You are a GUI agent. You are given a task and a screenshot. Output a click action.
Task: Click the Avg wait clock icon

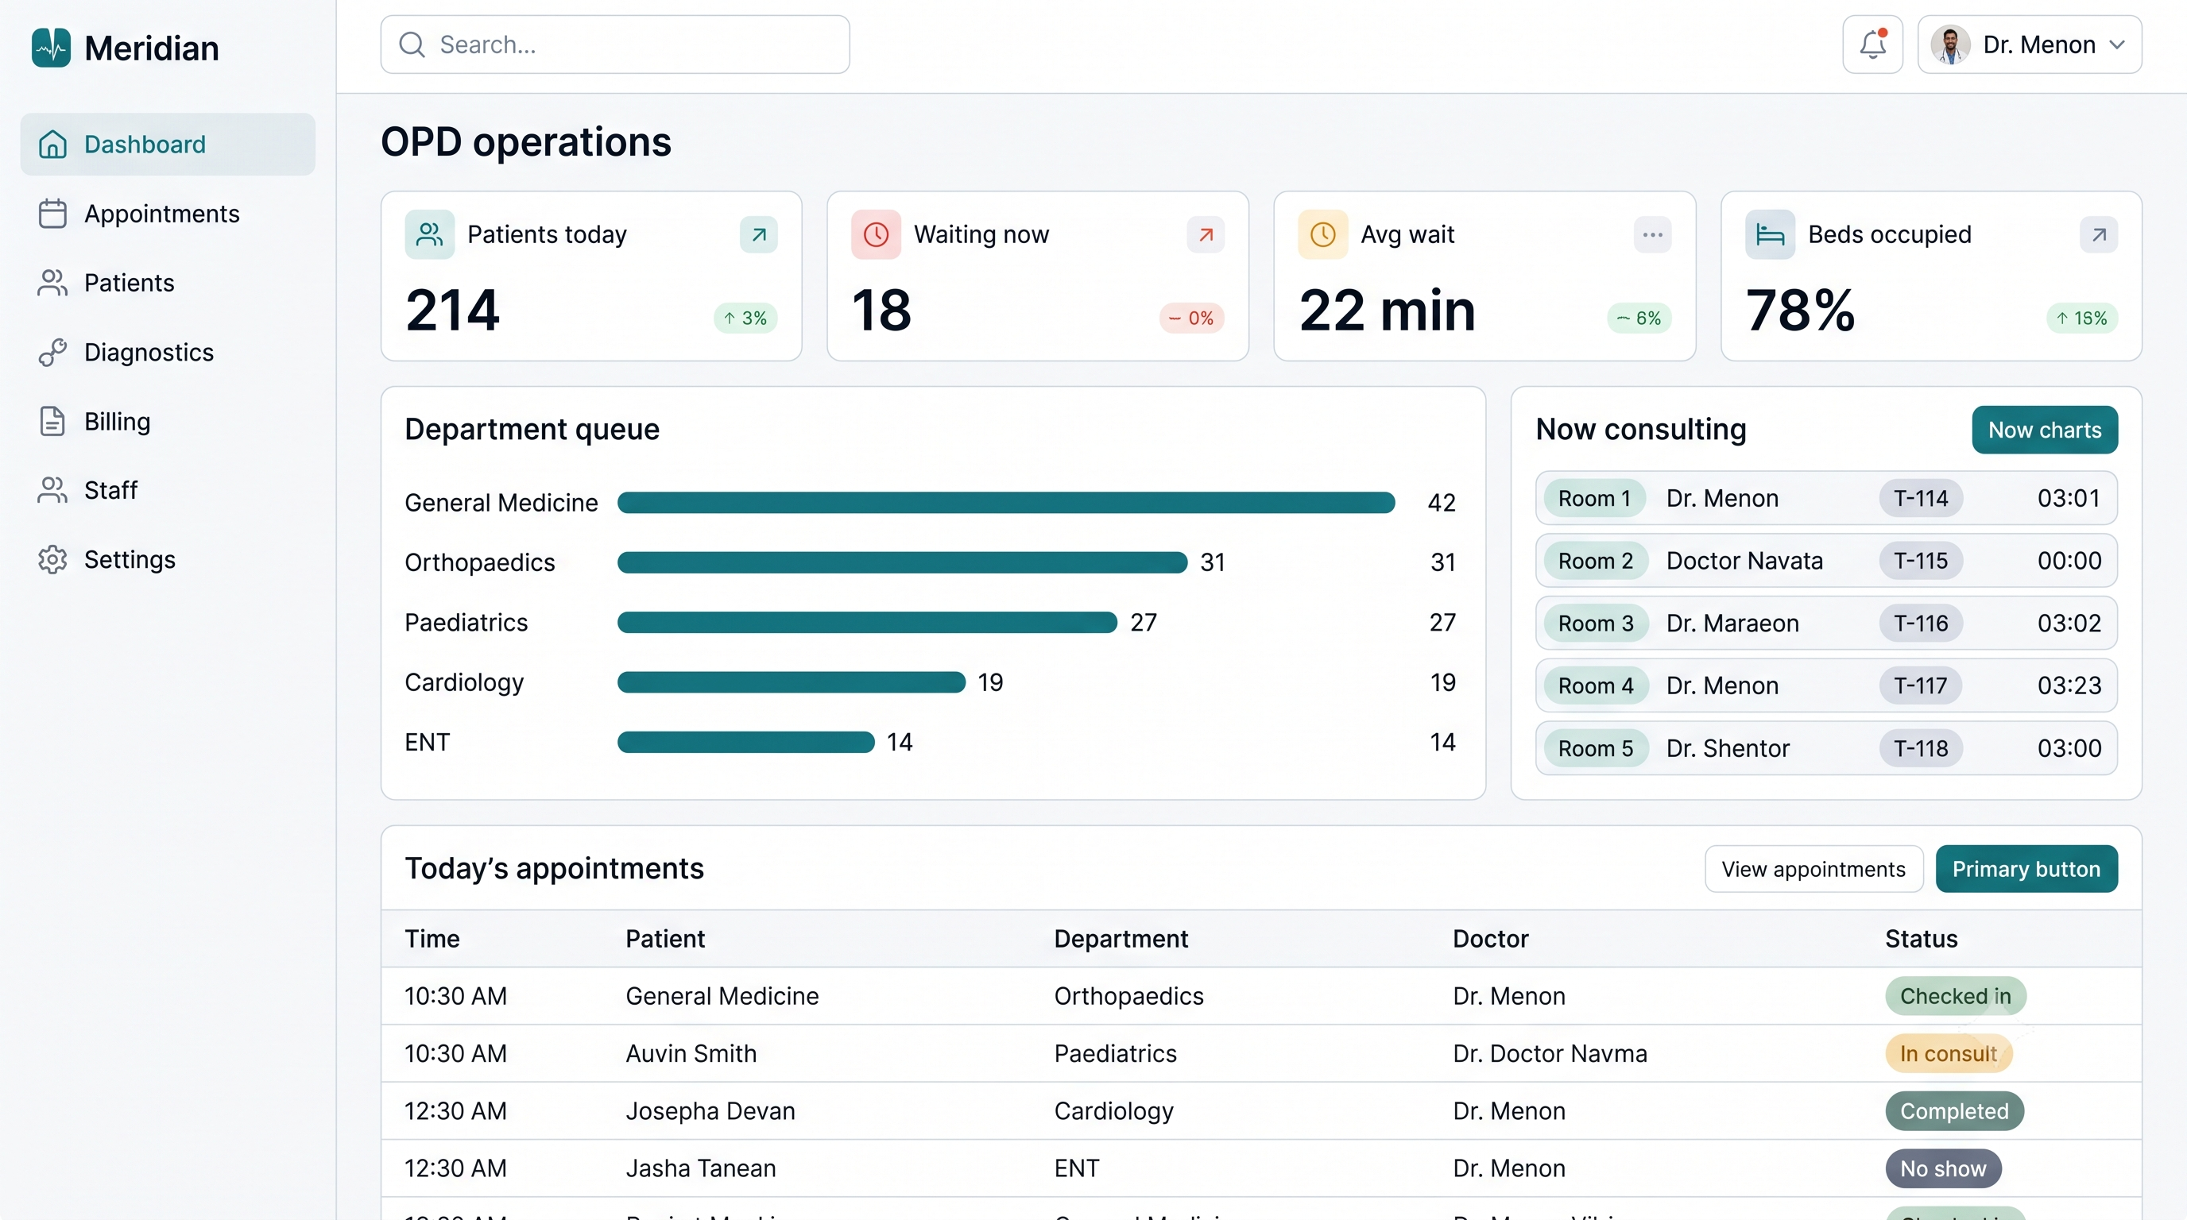pos(1322,234)
